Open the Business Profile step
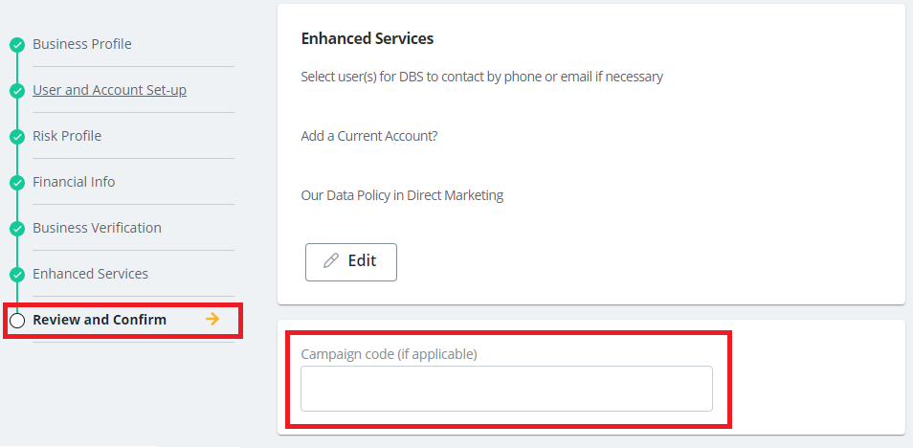 click(x=82, y=44)
